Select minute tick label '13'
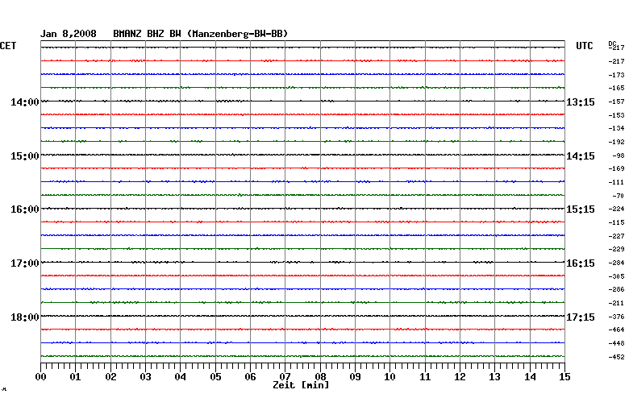 tap(494, 377)
